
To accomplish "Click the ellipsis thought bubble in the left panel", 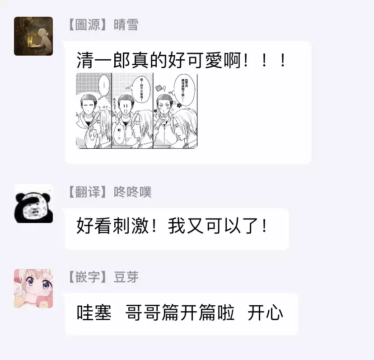I will (x=104, y=85).
